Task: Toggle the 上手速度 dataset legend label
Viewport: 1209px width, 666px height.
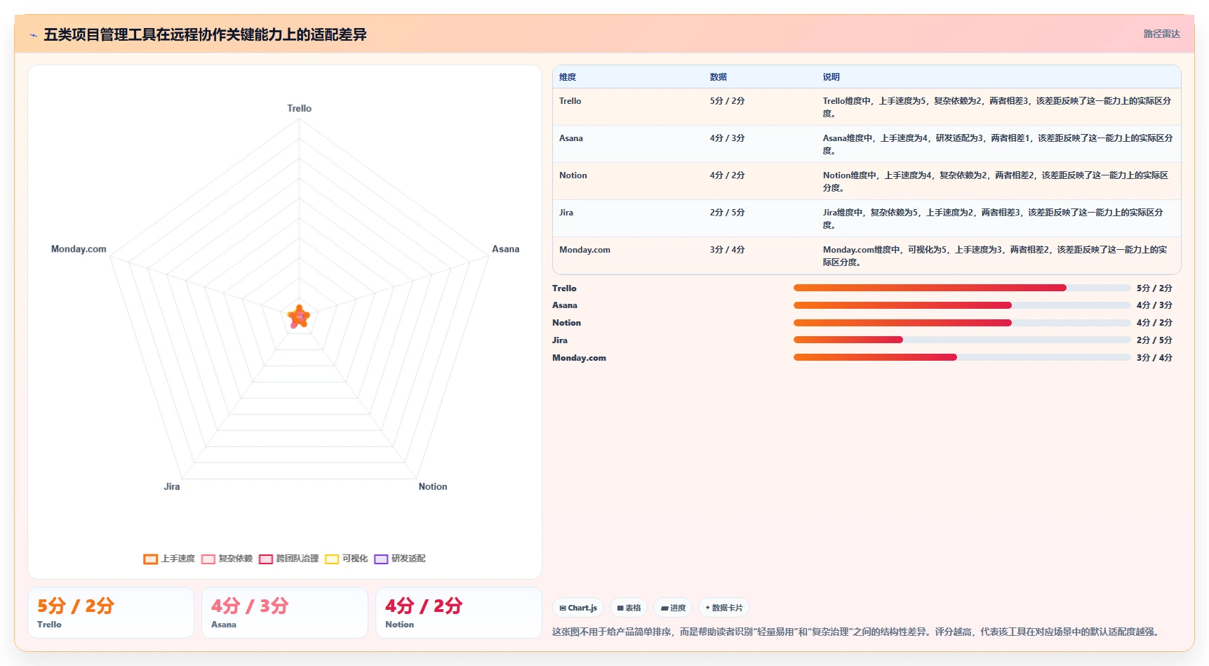Action: pos(178,559)
